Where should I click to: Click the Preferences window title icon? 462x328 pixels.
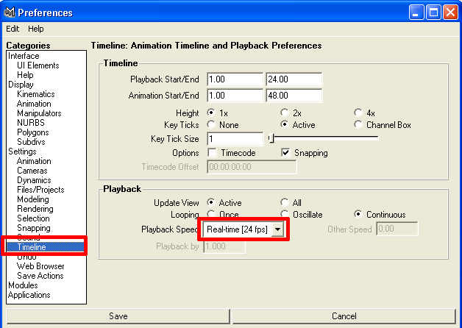point(10,13)
